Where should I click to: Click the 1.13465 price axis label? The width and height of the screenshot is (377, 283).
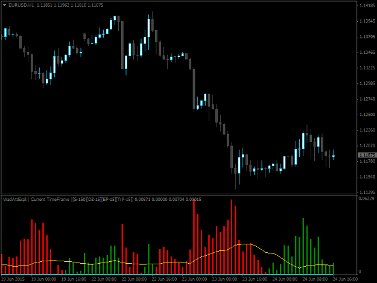pos(367,52)
